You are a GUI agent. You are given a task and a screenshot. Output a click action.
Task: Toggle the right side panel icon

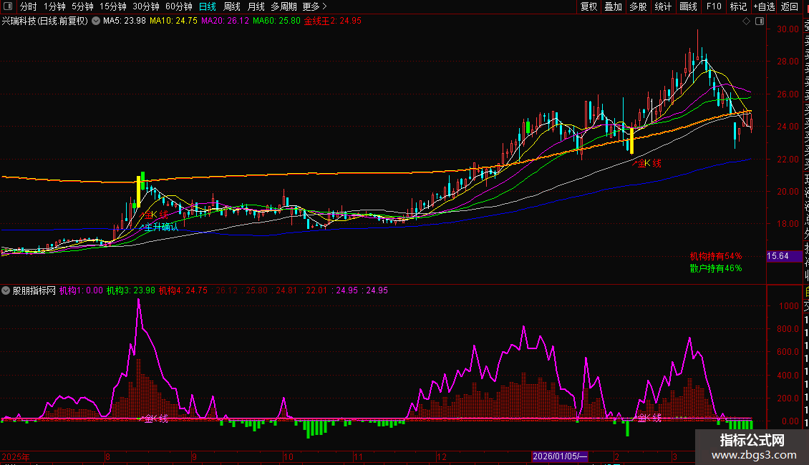[x=758, y=21]
